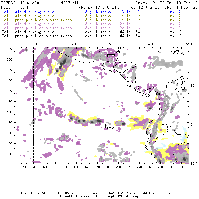Click the "80 W" longitude label
199x199 pixels.
(x=150, y=44)
